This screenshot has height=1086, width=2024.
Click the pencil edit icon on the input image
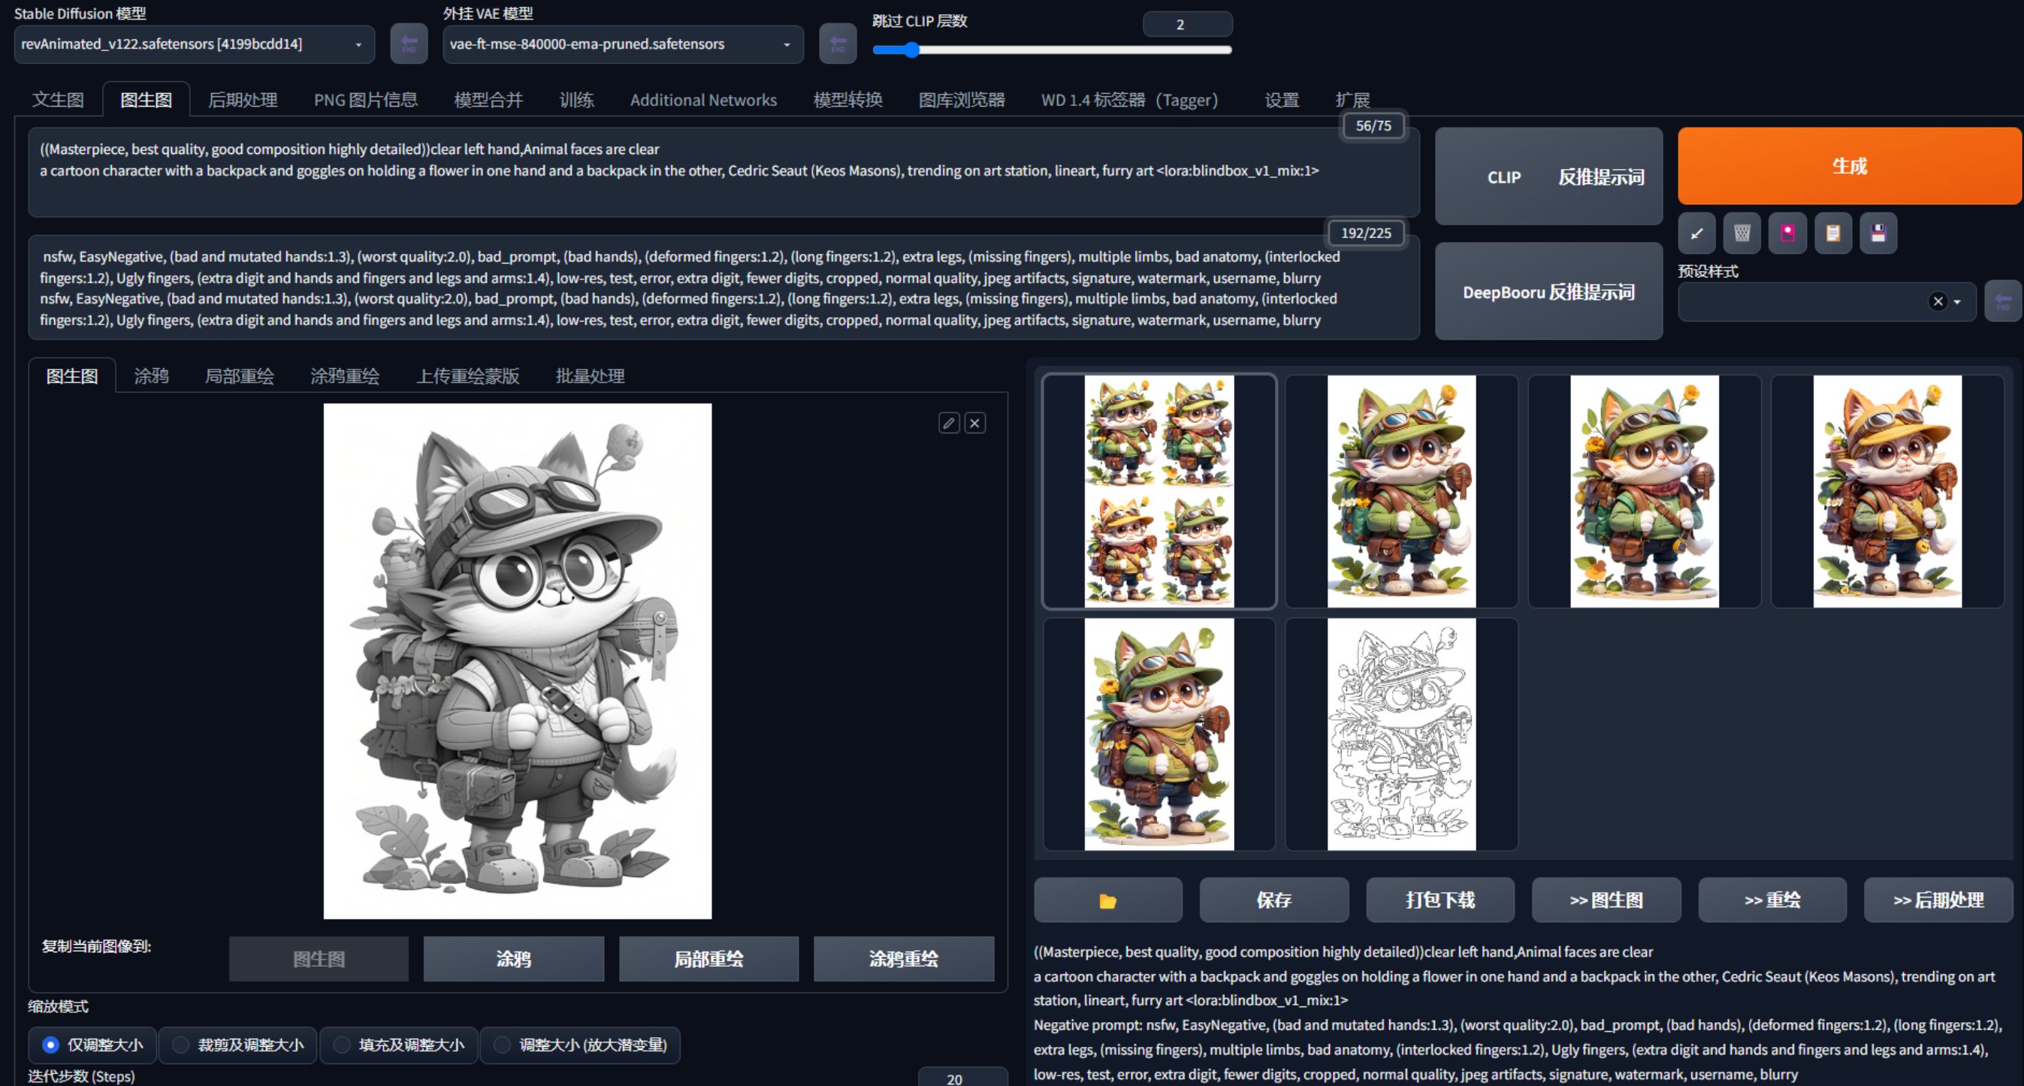pos(949,424)
